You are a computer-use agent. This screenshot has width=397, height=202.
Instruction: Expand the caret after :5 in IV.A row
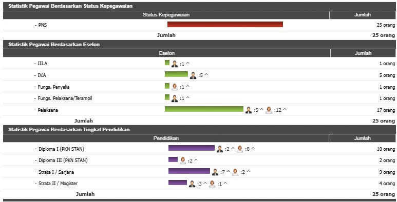pos(206,75)
